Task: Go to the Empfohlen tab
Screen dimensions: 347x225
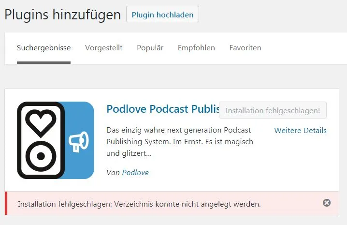Action: click(x=196, y=48)
